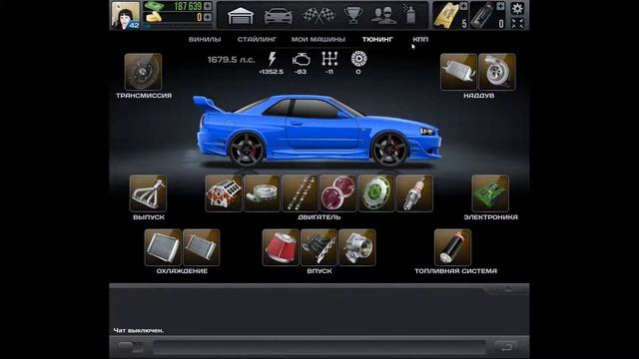
Task: Open the trophy icon
Action: click(353, 16)
